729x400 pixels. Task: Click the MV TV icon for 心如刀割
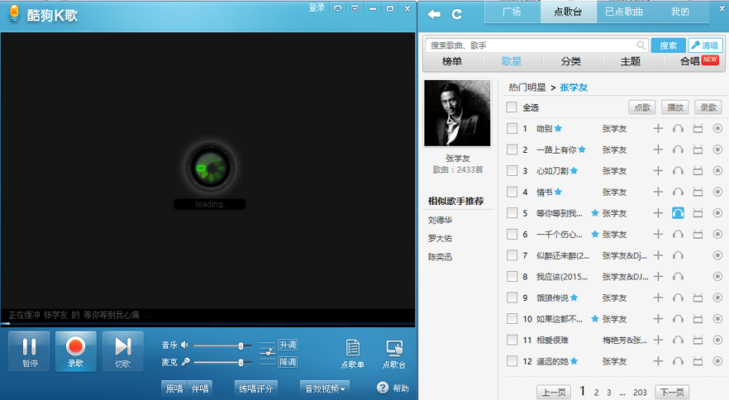tap(698, 171)
